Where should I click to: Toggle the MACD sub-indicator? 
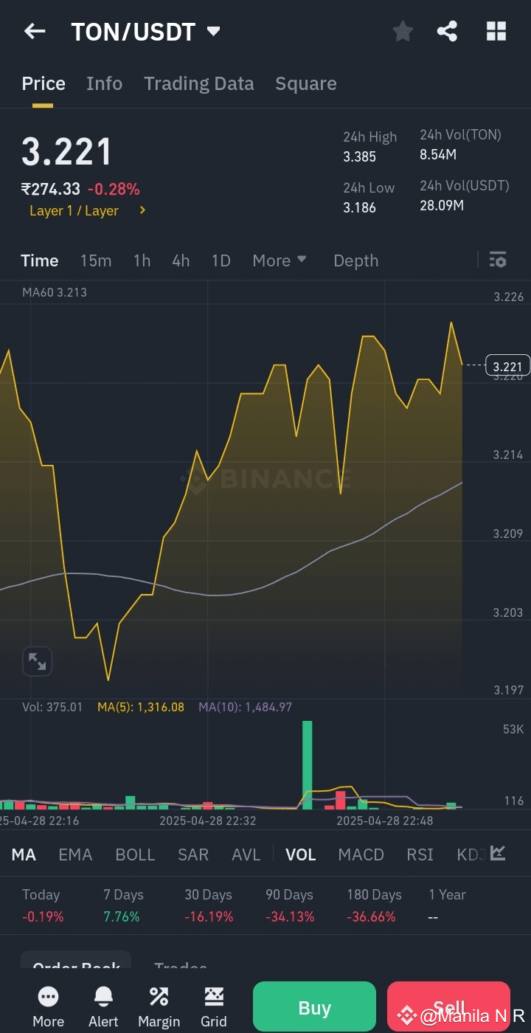click(x=361, y=854)
